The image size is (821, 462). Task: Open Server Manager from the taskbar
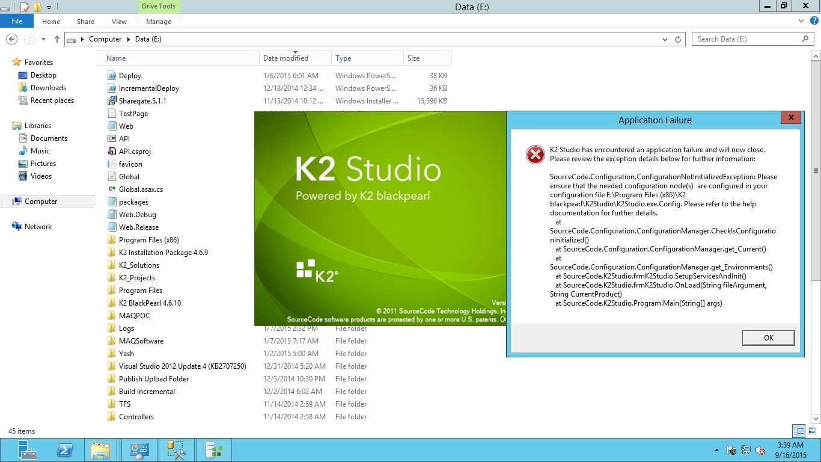pyautogui.click(x=27, y=450)
